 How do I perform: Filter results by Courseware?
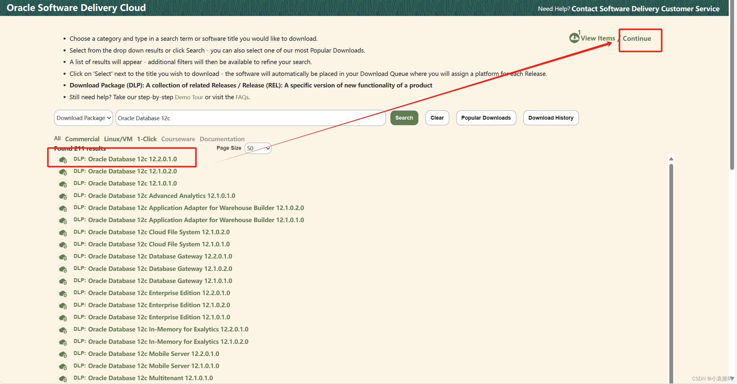[x=178, y=139]
